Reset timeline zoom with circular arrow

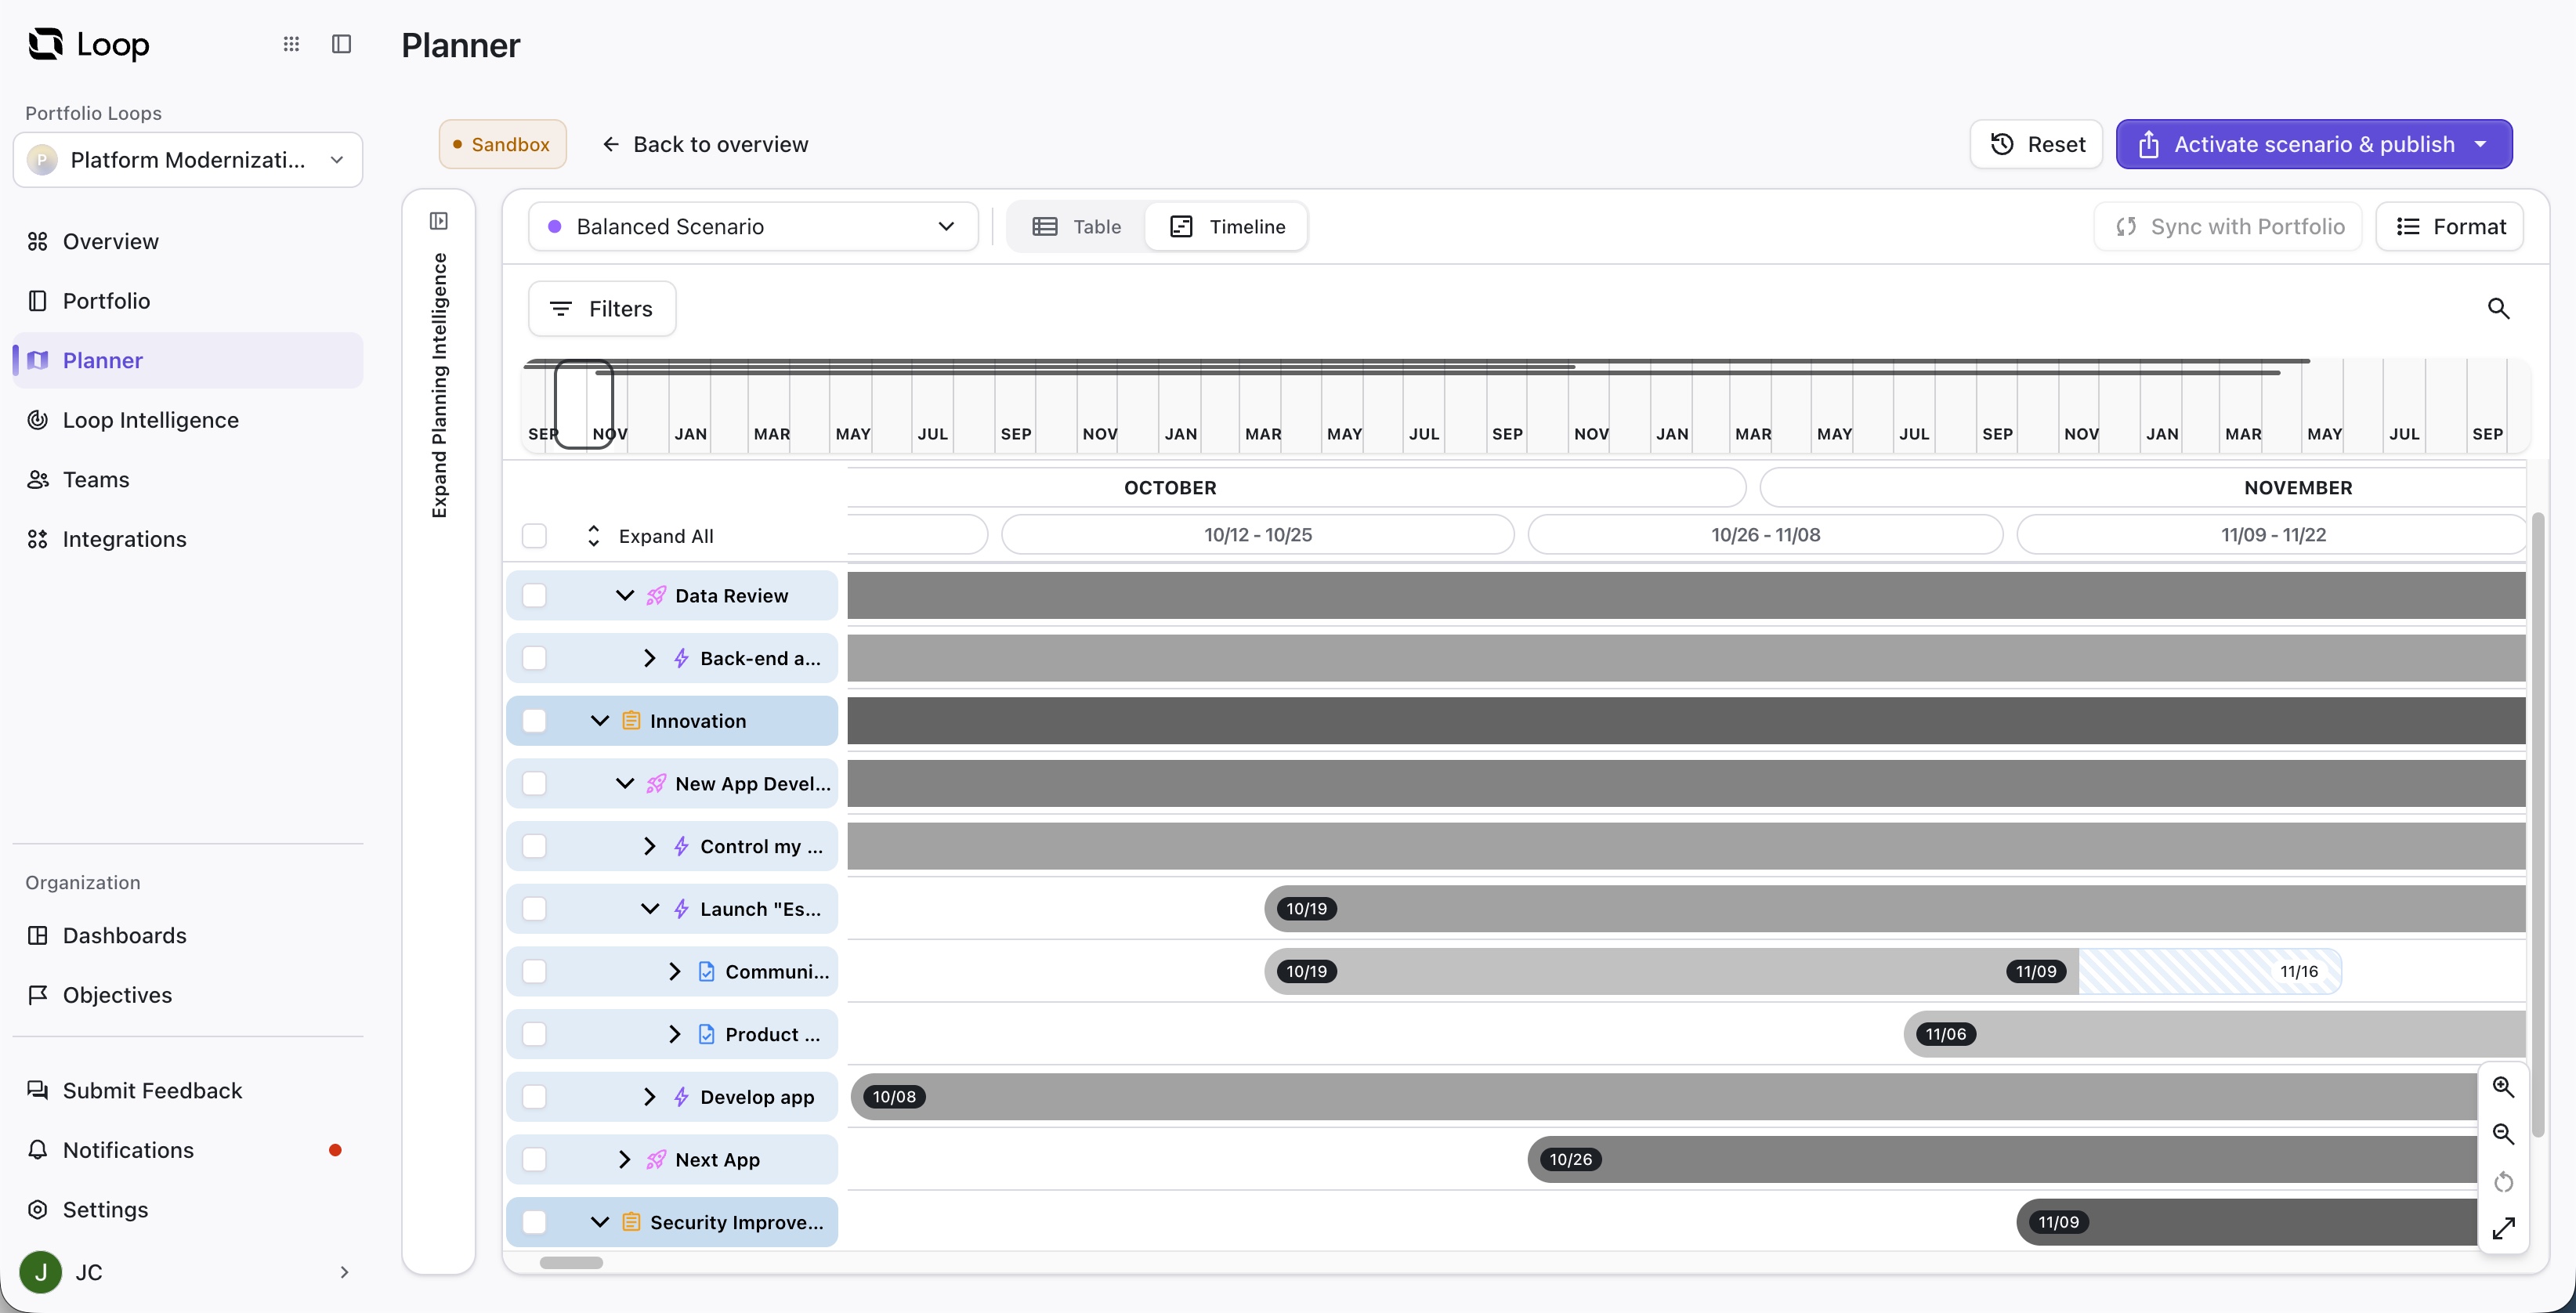(x=2503, y=1182)
